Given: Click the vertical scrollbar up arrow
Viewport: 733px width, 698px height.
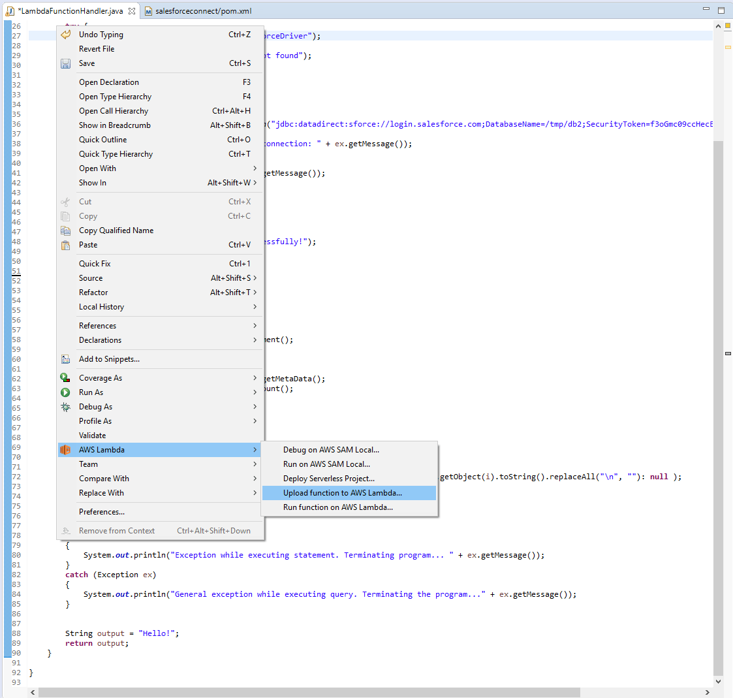Looking at the screenshot, I should click(x=718, y=27).
